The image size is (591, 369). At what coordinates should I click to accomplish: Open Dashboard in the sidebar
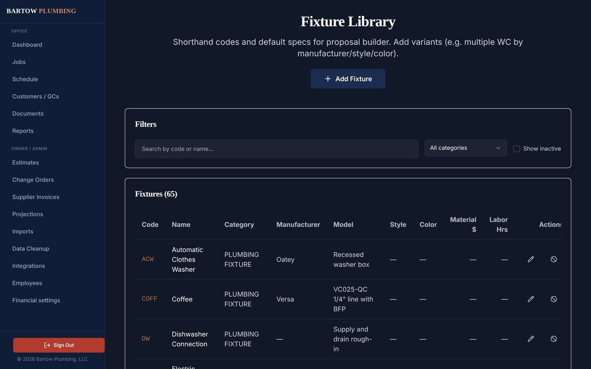pyautogui.click(x=27, y=45)
